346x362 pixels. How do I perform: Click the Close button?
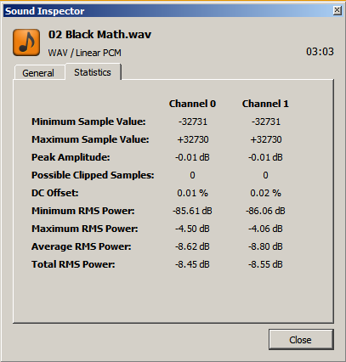[x=301, y=339]
